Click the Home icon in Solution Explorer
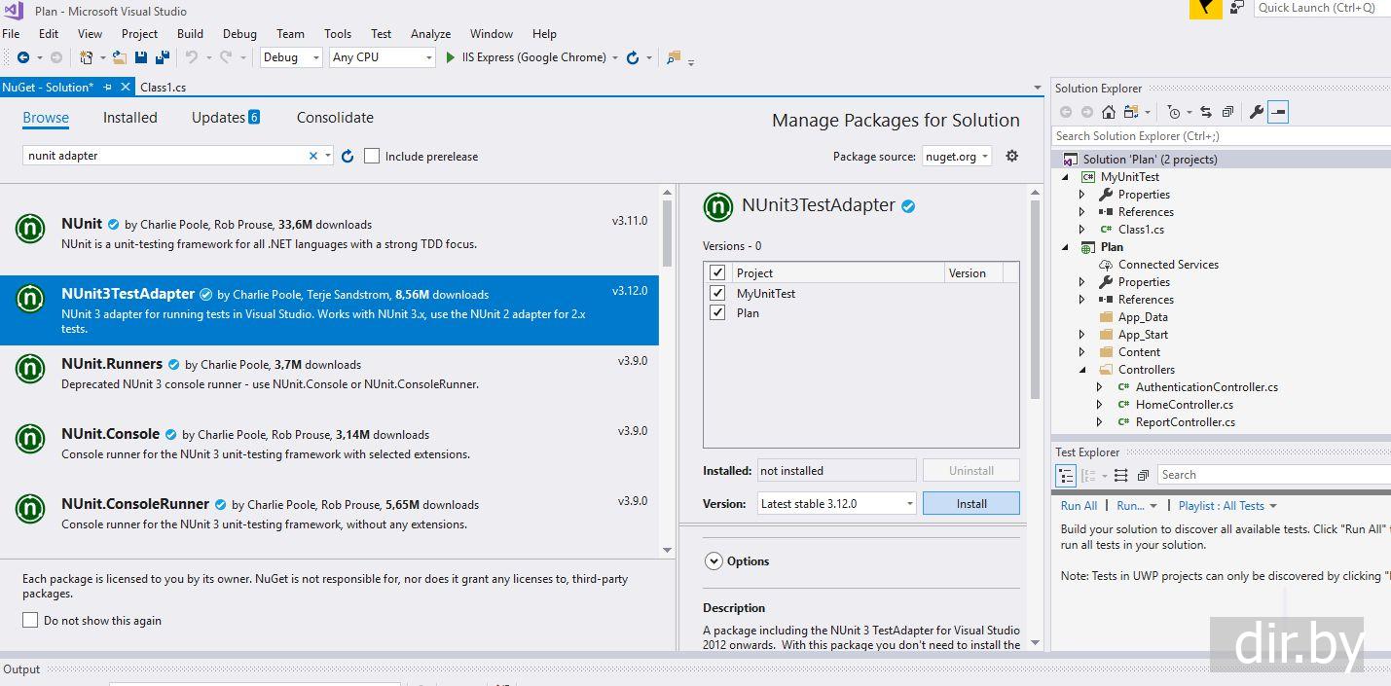The height and width of the screenshot is (686, 1391). pyautogui.click(x=1108, y=112)
